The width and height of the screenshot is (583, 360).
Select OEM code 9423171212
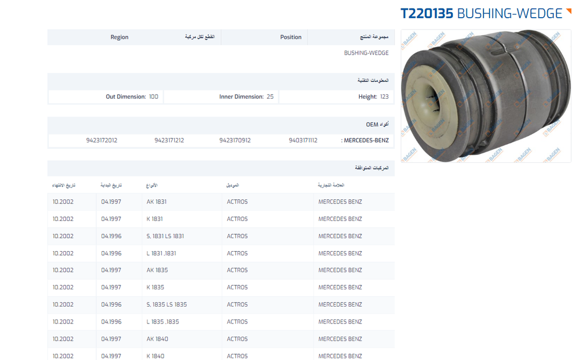[169, 140]
